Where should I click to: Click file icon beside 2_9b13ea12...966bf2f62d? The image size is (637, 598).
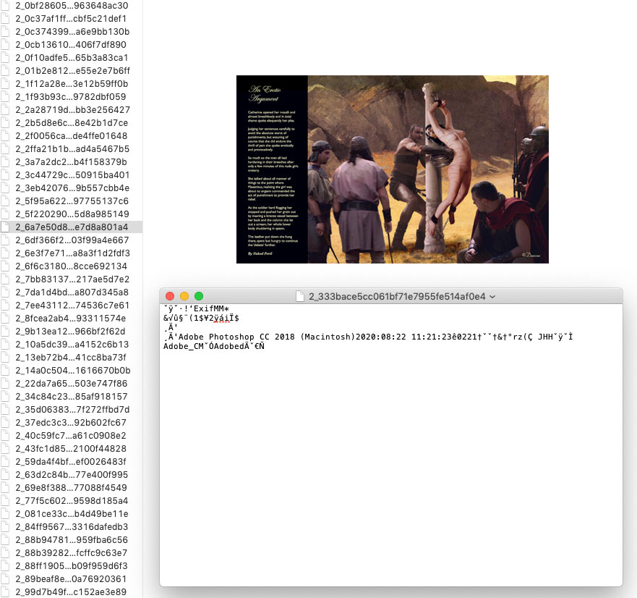pos(7,332)
